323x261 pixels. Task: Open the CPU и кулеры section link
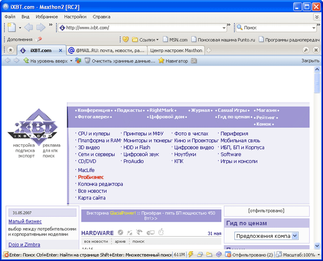pyautogui.click(x=94, y=133)
